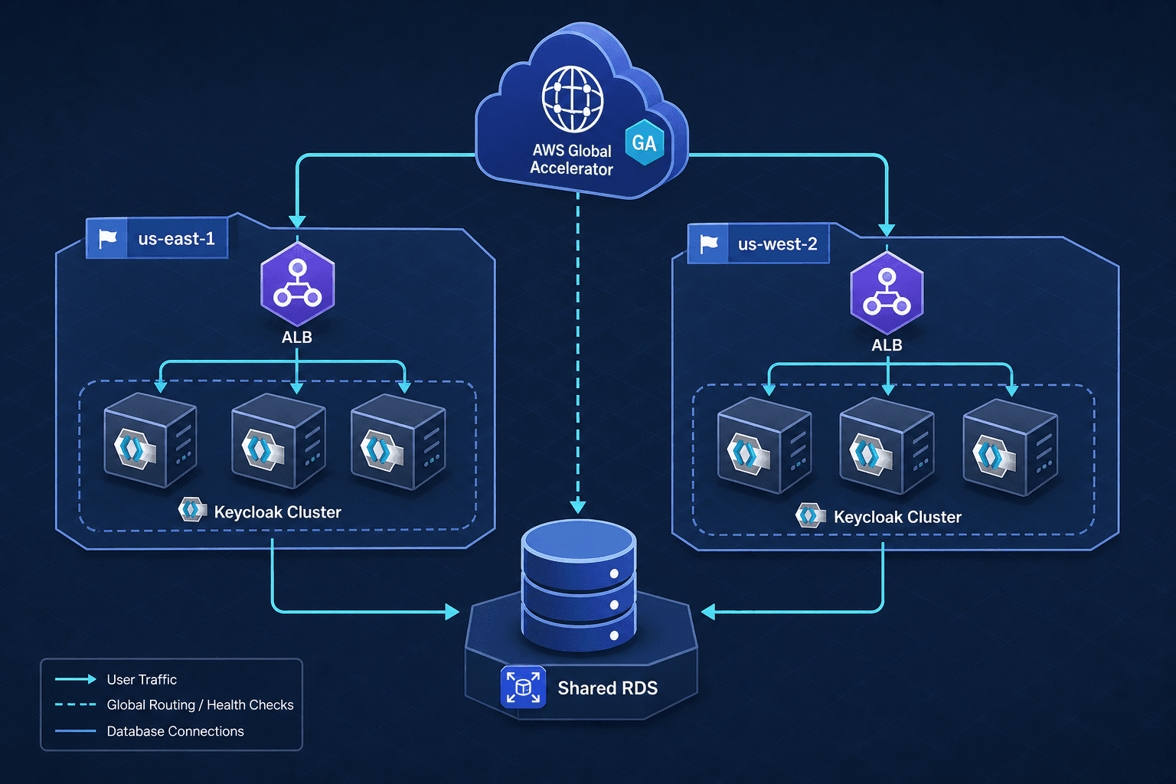Select middle Keycloak server in us-east-1

click(x=279, y=441)
